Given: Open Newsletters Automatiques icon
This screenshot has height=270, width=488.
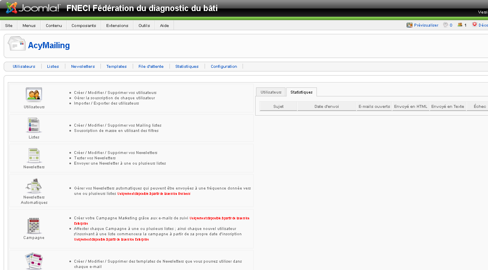Looking at the screenshot, I should pyautogui.click(x=34, y=186).
